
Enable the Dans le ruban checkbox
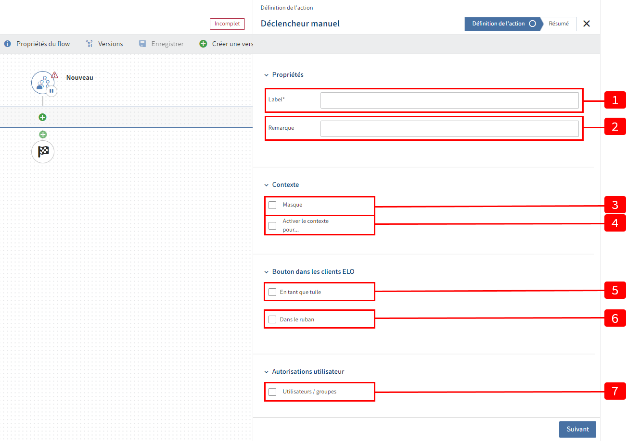coord(272,319)
